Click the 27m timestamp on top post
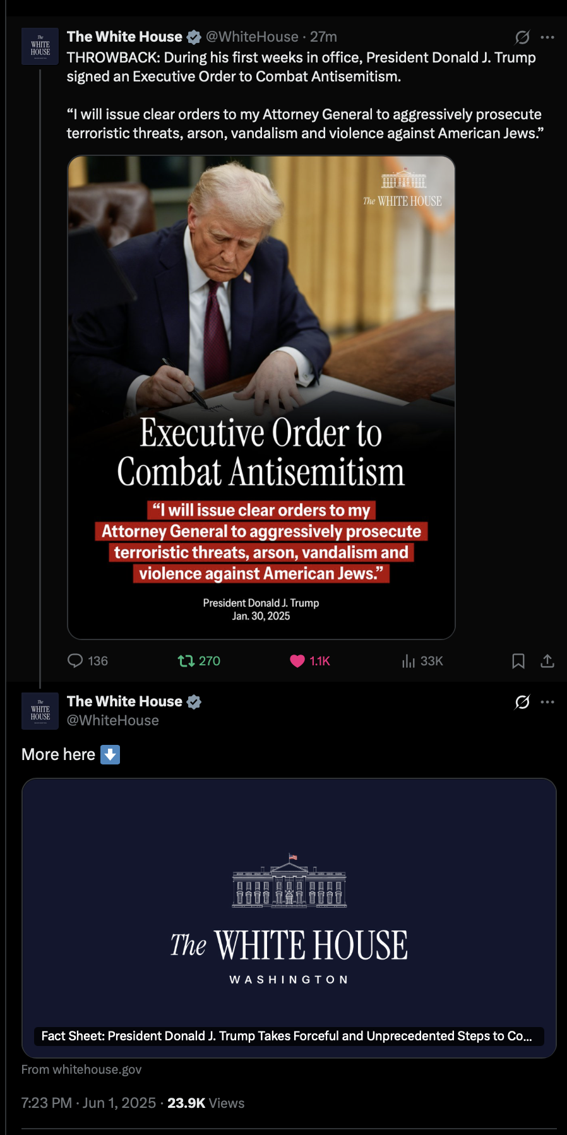 [x=323, y=37]
